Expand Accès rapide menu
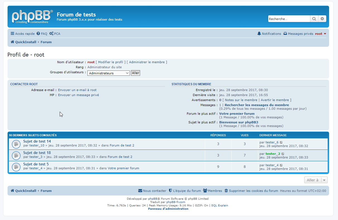This screenshot has width=338, height=220. [x=23, y=34]
